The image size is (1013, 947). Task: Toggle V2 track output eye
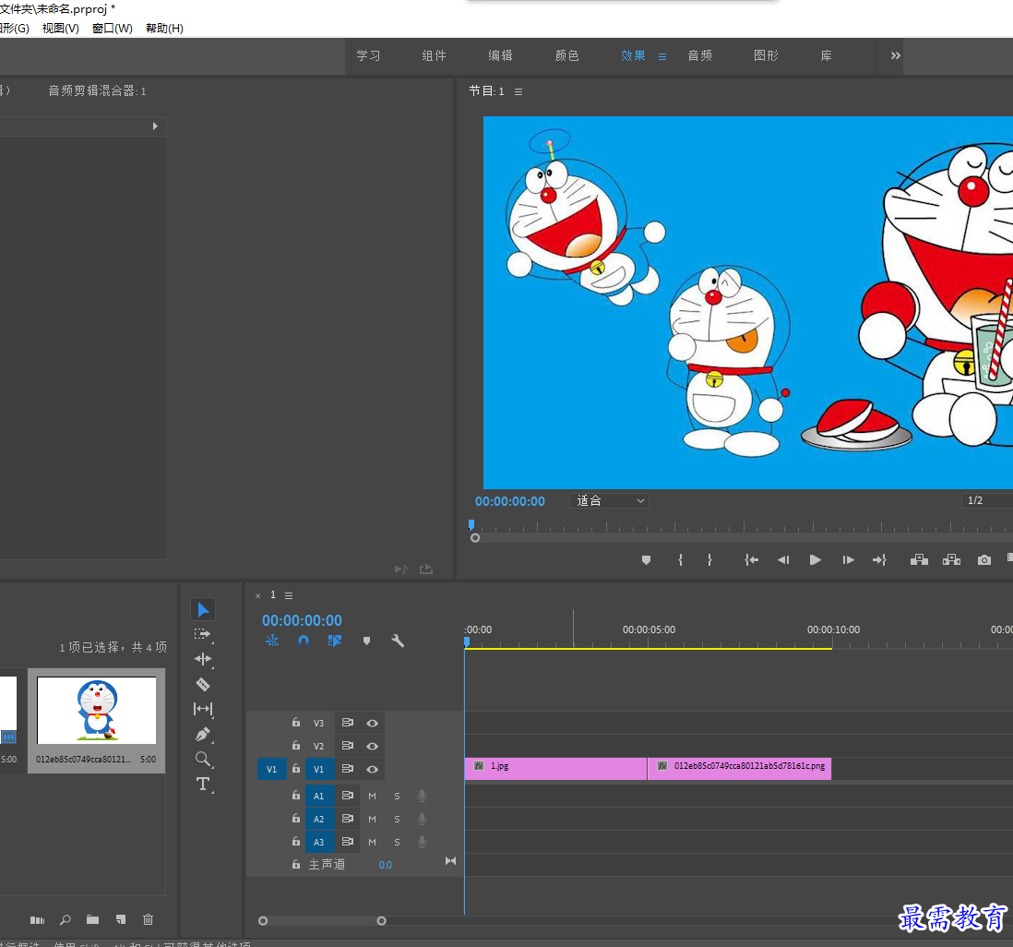click(x=372, y=746)
